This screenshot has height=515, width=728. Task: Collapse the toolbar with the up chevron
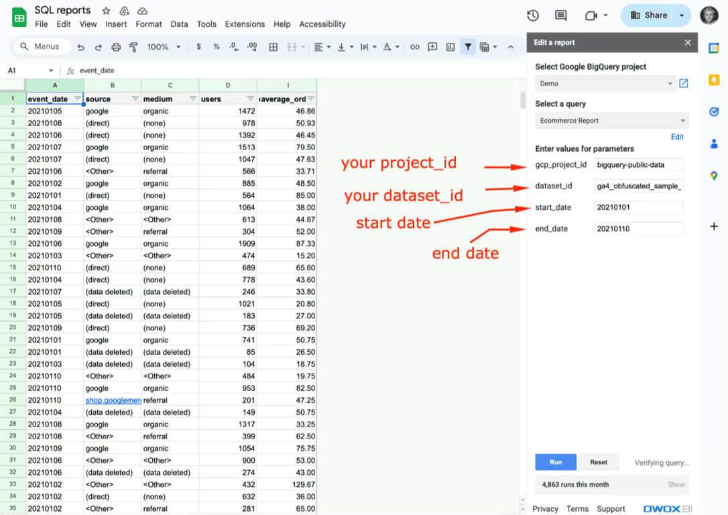511,47
